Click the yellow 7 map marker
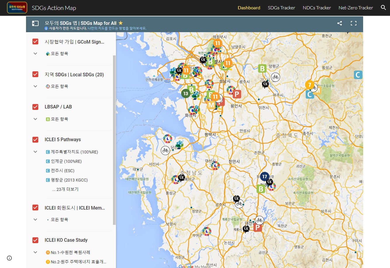 (x=309, y=85)
